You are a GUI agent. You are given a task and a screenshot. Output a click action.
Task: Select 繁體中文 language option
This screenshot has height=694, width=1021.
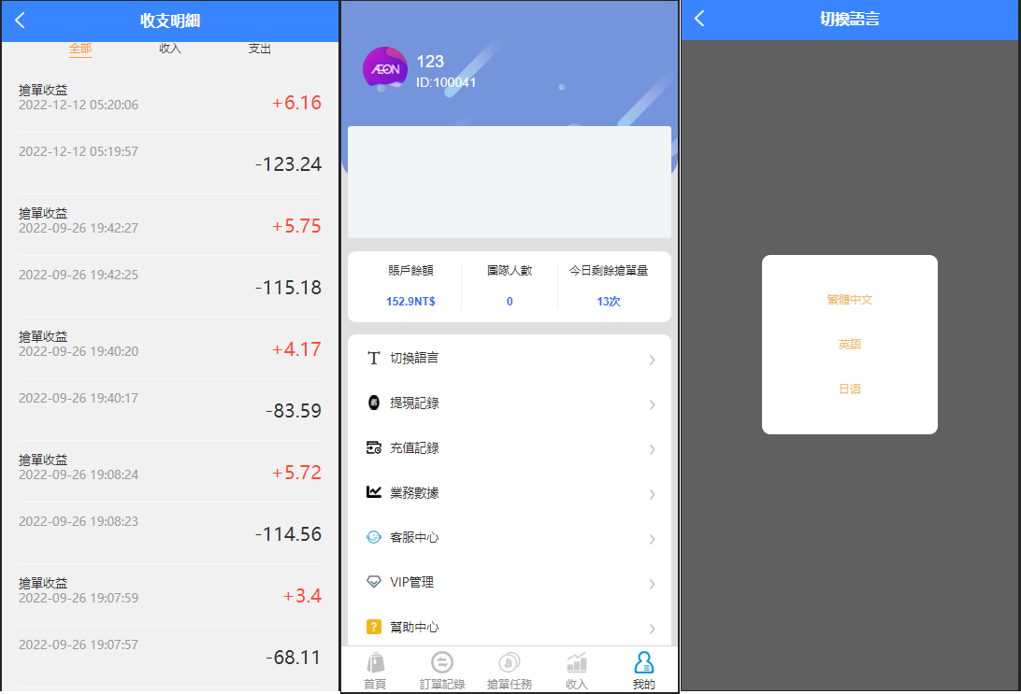tap(850, 300)
